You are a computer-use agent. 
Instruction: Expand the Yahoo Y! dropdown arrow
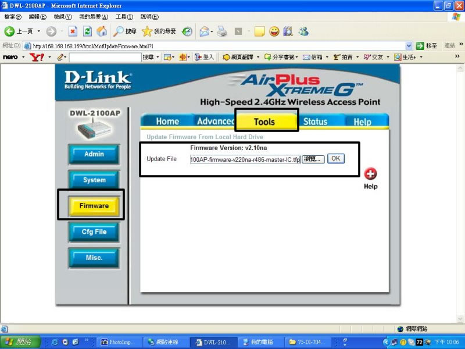pyautogui.click(x=49, y=57)
